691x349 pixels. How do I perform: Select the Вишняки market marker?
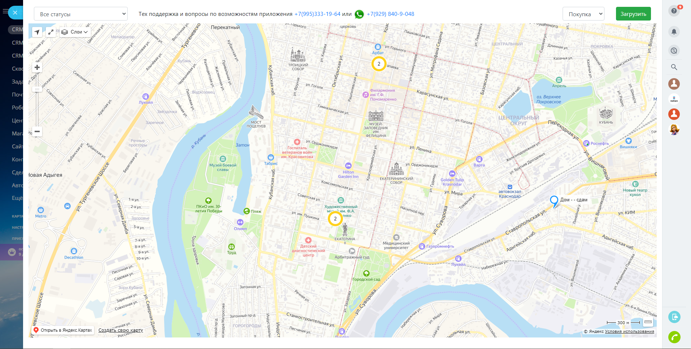629,141
